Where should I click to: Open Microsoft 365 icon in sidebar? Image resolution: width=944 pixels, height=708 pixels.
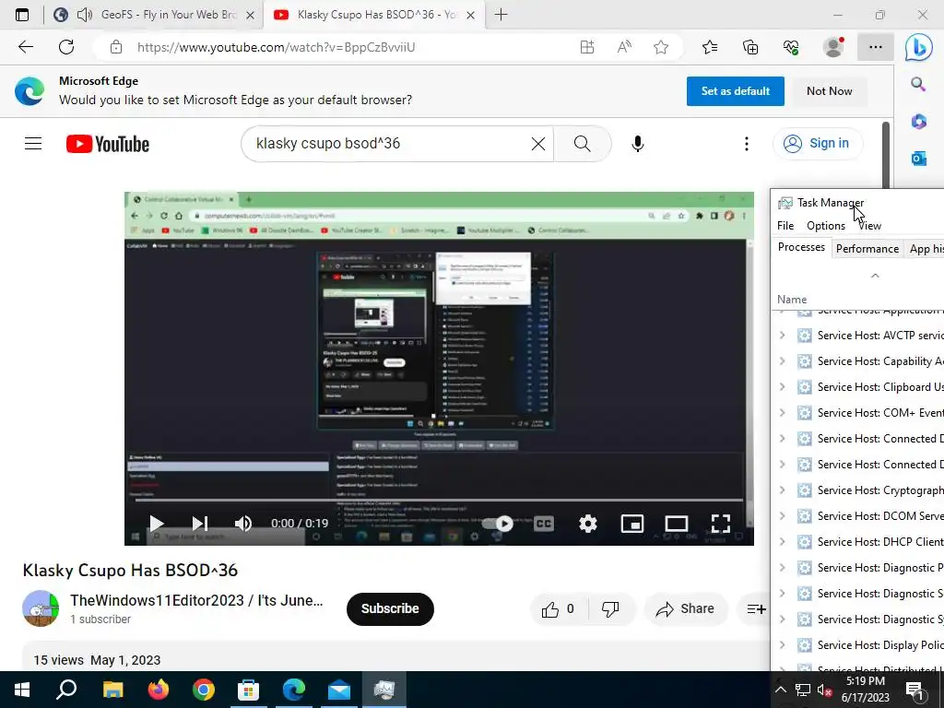click(919, 121)
